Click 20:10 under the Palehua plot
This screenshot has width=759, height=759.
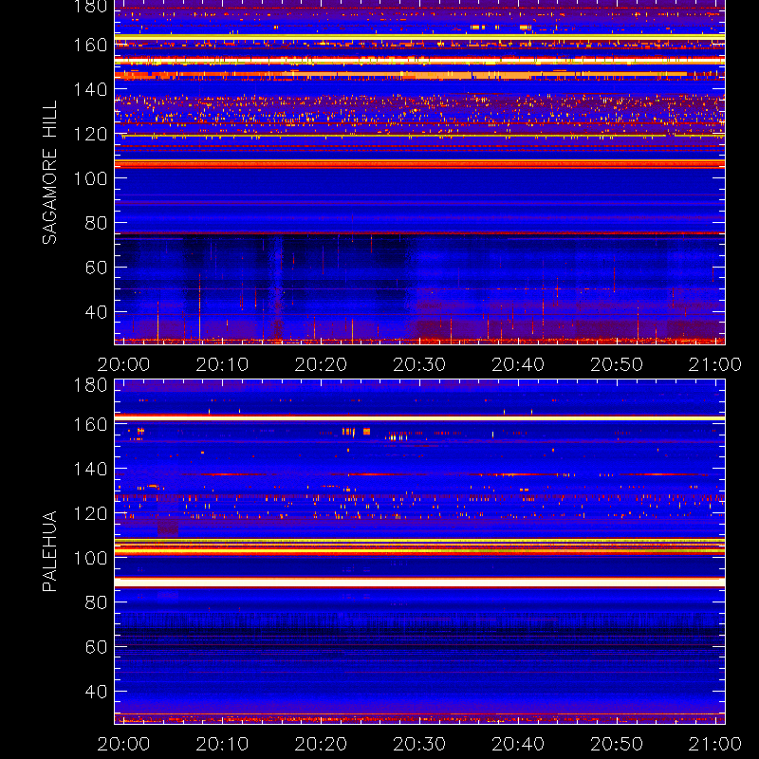222,744
